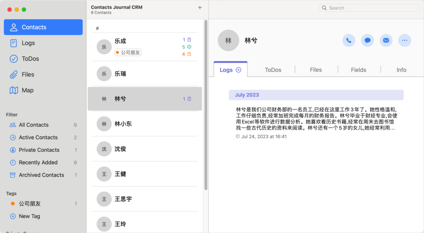This screenshot has height=233, width=424.
Task: Call 林兮 with the phone icon
Action: 349,41
